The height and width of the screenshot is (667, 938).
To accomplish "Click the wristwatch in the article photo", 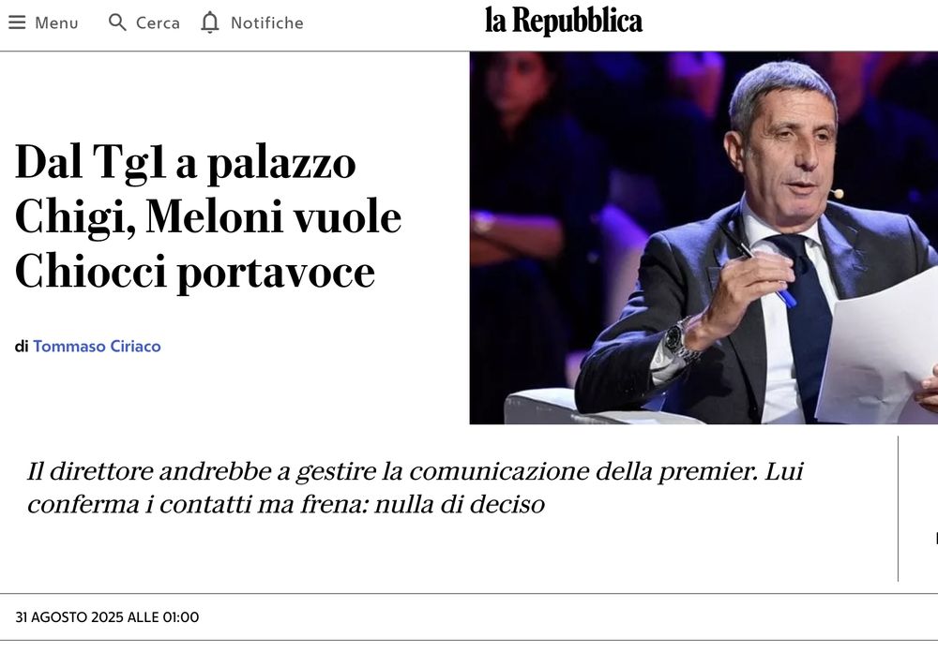I will 681,341.
